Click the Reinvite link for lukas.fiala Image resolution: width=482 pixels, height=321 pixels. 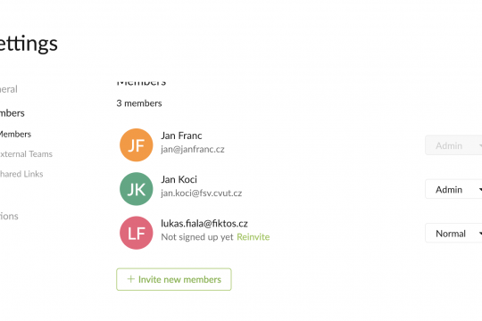tap(253, 237)
